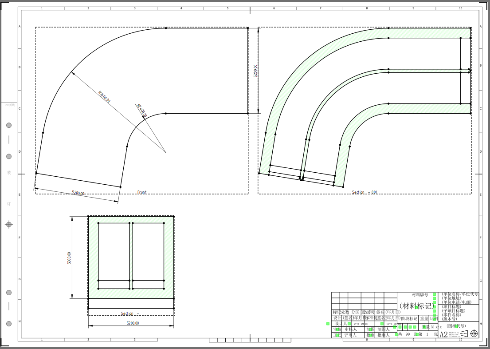Click the Front view label

141,192
